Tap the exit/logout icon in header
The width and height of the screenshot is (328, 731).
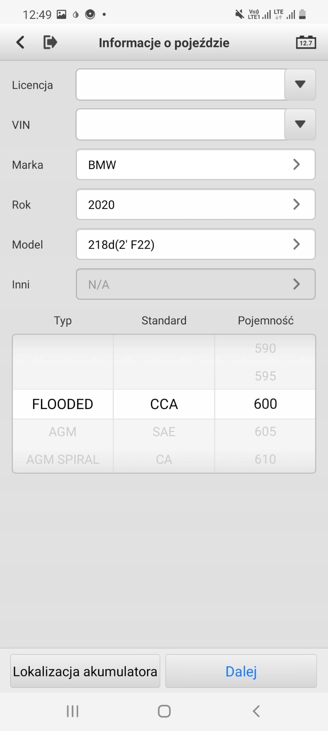(50, 42)
